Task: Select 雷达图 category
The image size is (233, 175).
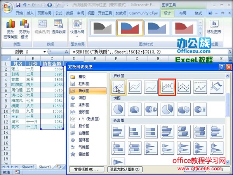Action: (88, 154)
